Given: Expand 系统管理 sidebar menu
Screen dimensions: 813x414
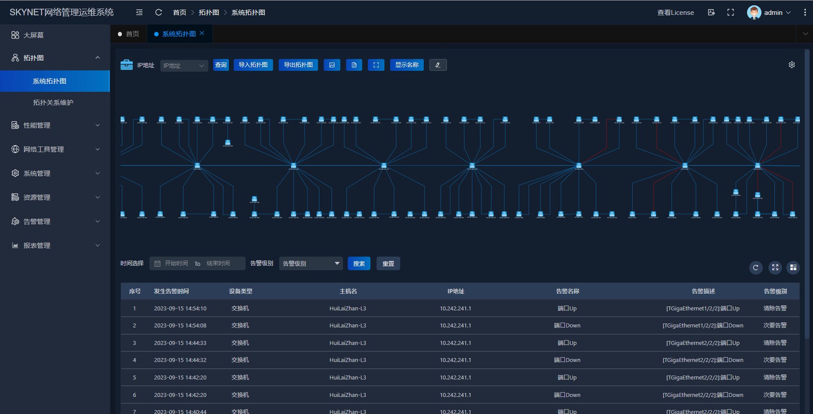Looking at the screenshot, I should click(x=55, y=173).
